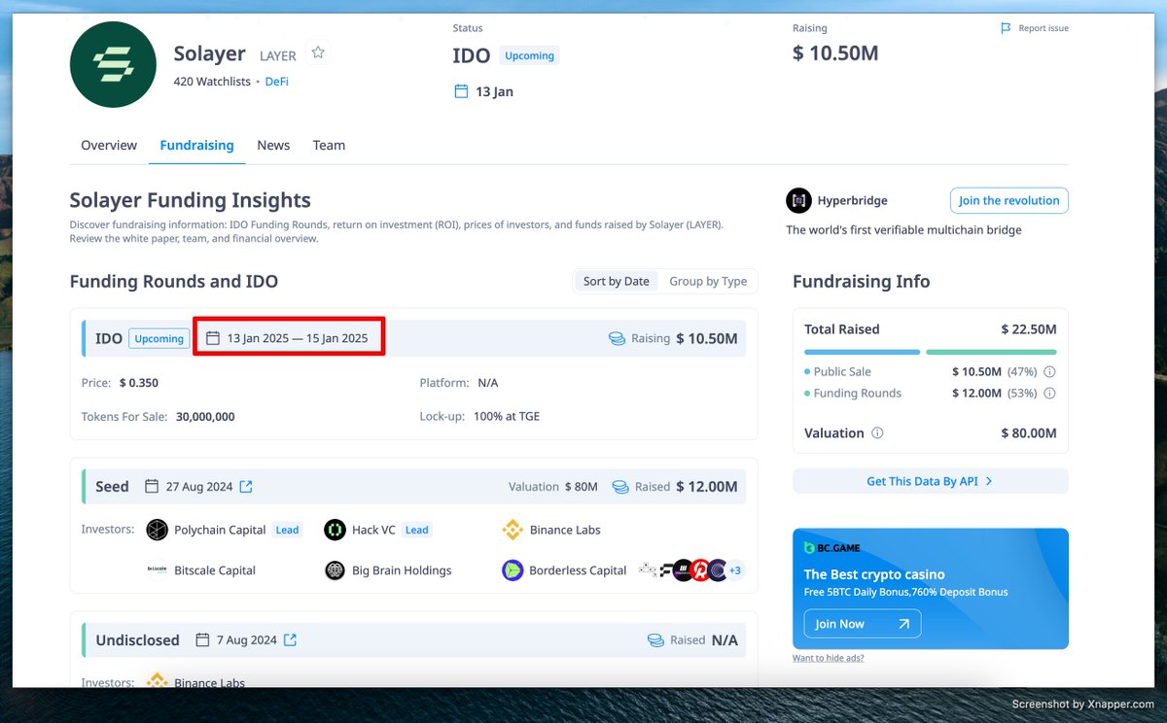
Task: Open Seed round external link icon
Action: 246,486
